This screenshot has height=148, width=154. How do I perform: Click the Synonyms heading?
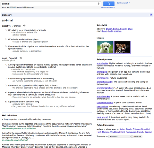click(x=102, y=25)
